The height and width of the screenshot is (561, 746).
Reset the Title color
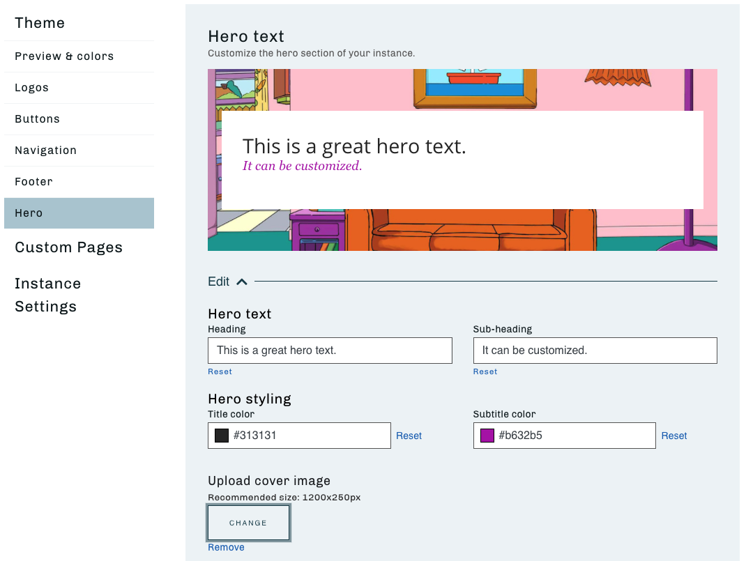click(x=409, y=436)
